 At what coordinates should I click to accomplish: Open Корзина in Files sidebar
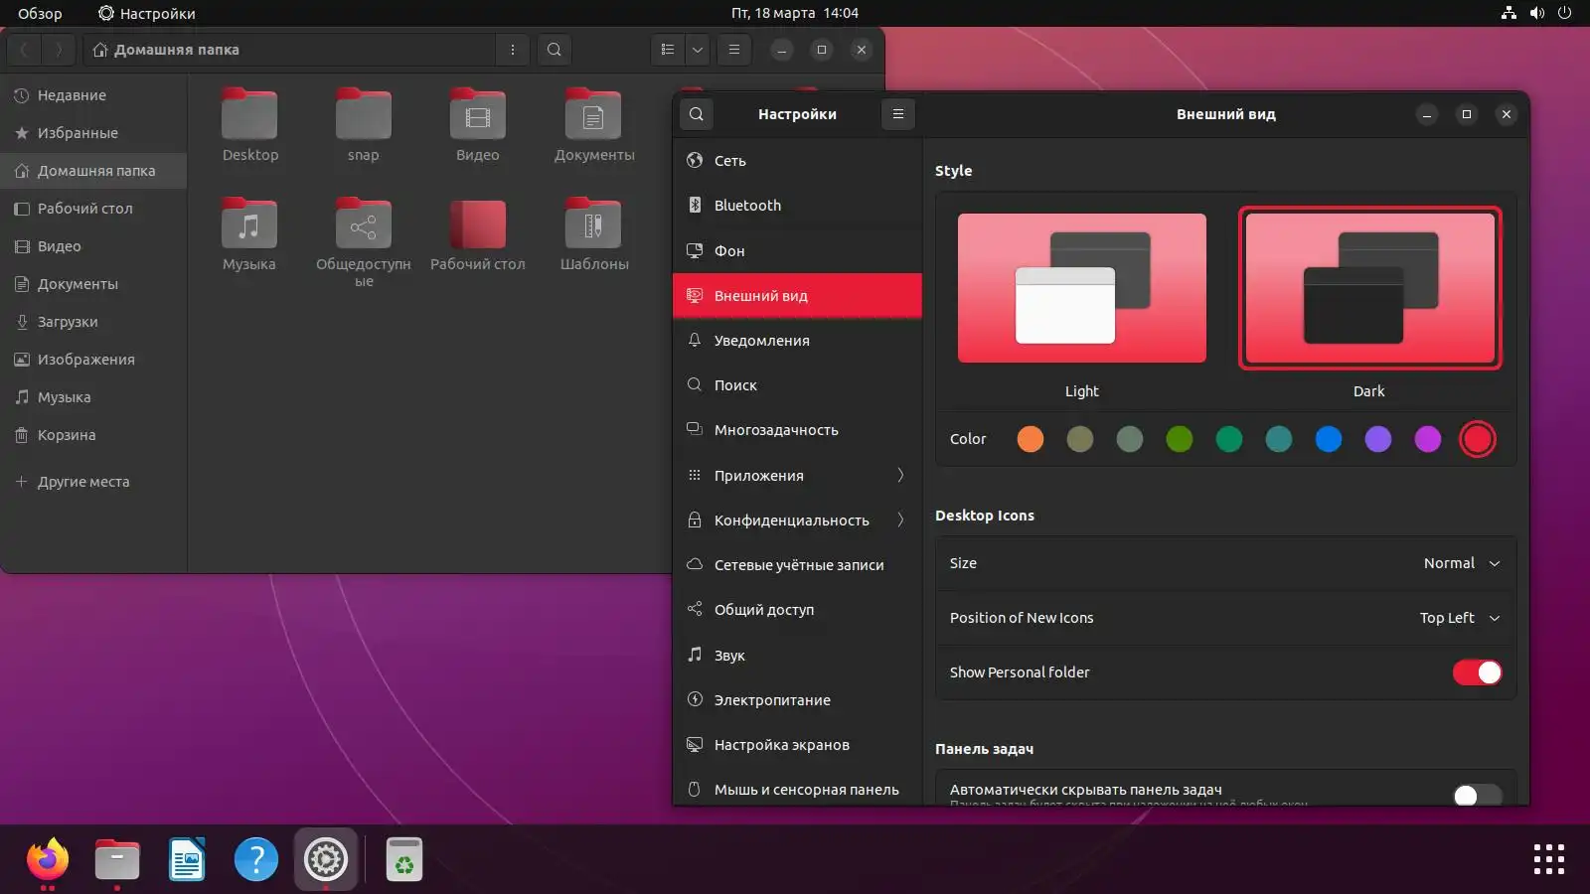point(93,435)
